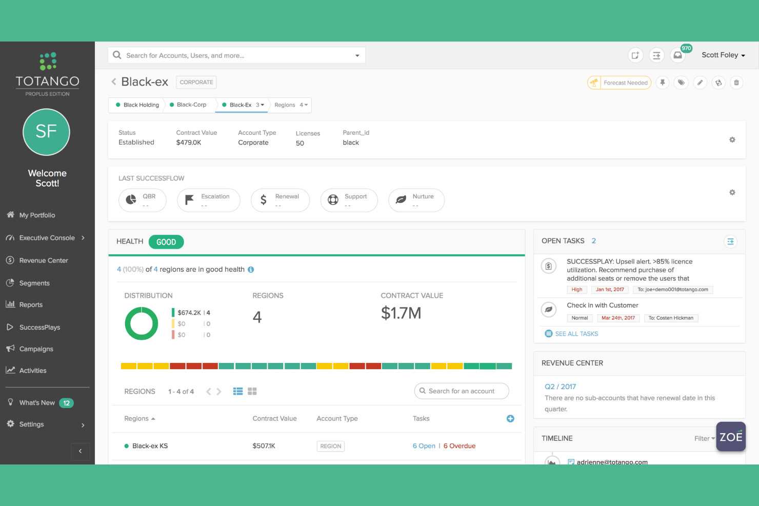The image size is (759, 506).
Task: Edit the account with the pencil icon
Action: tap(700, 83)
